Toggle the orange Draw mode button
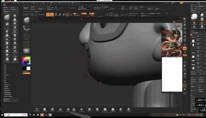The height and width of the screenshot is (118, 206). (52, 15)
